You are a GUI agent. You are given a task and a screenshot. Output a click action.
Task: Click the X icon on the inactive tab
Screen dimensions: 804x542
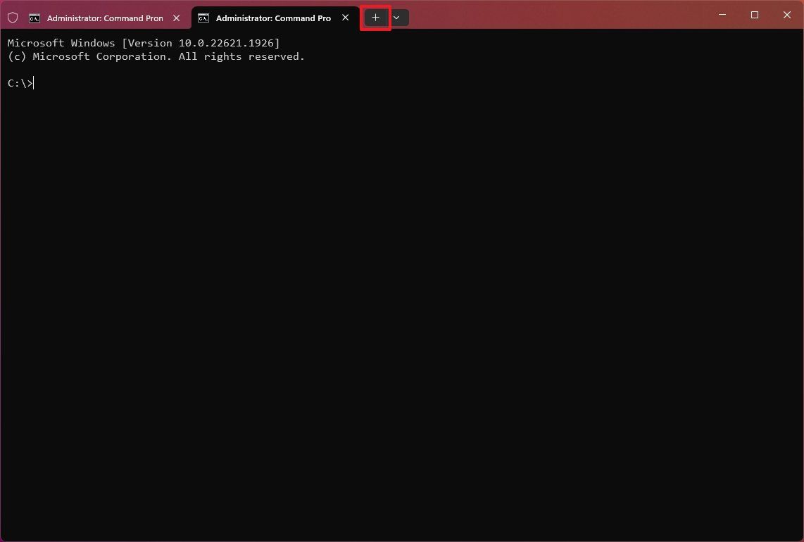tap(176, 18)
